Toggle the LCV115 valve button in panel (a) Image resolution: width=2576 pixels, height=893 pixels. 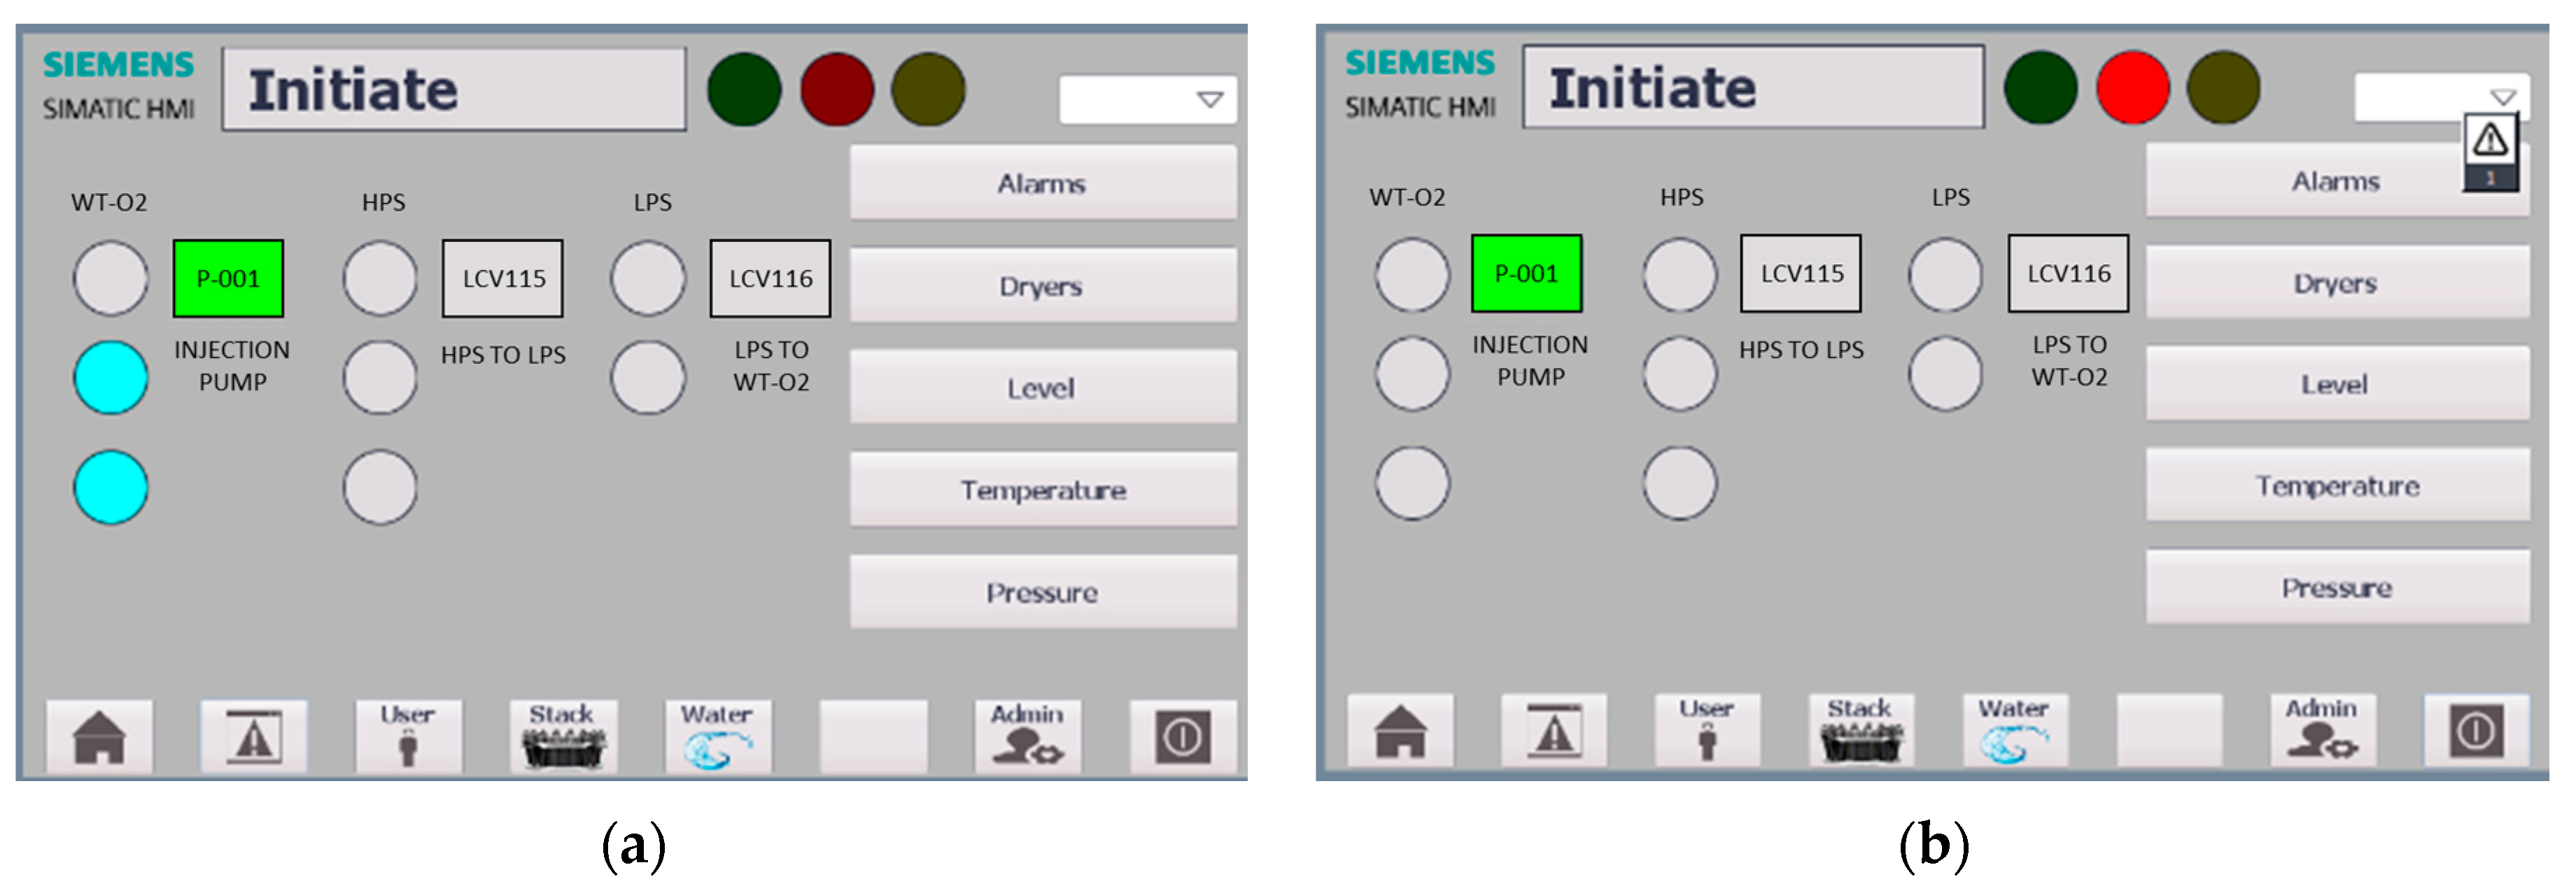click(503, 279)
